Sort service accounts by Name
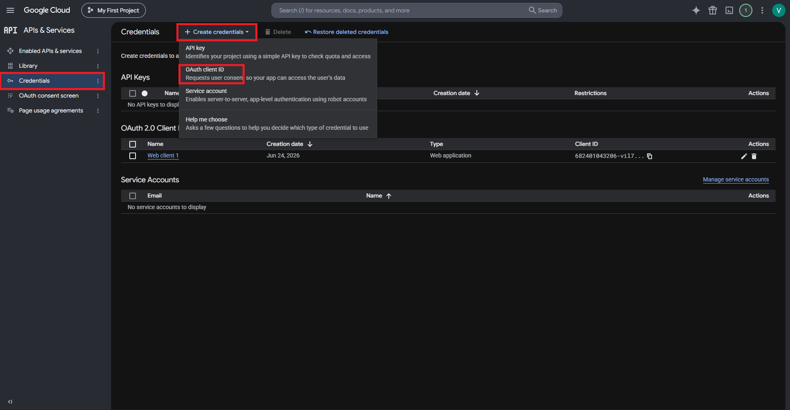The width and height of the screenshot is (790, 410). 378,195
